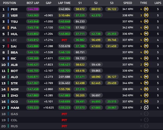Click the team color bar beside NOR
The height and width of the screenshot is (130, 163).
point(8,89)
